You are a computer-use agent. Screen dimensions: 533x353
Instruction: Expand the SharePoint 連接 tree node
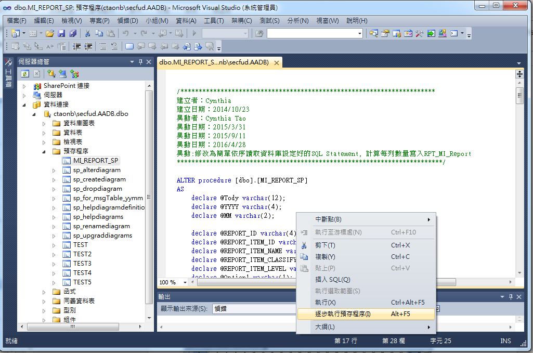[24, 86]
